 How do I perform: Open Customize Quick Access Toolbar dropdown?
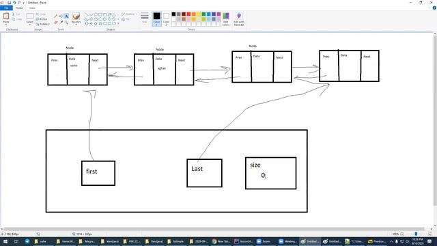(x=23, y=3)
